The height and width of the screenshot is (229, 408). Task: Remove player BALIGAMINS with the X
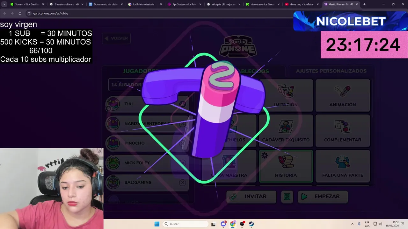182,183
